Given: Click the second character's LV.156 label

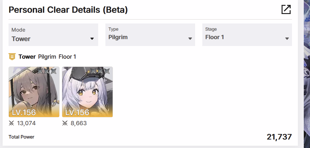Looking at the screenshot, I should pyautogui.click(x=77, y=112).
